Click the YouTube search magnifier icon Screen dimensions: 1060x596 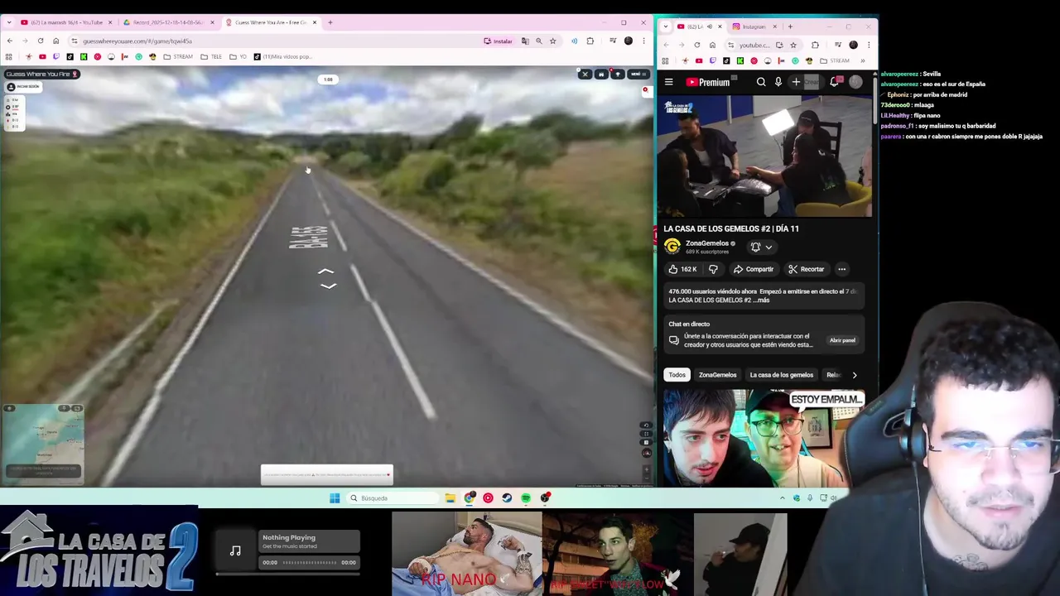click(x=761, y=82)
